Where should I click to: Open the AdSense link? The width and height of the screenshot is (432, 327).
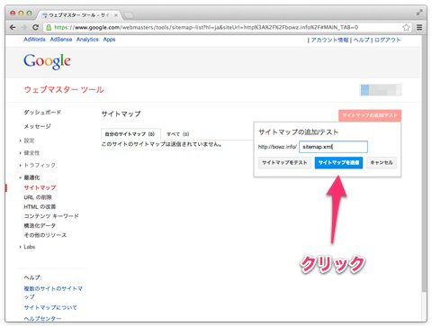(x=61, y=40)
